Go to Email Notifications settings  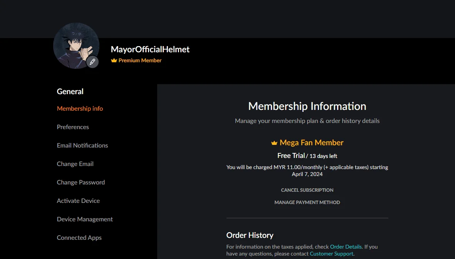click(x=82, y=146)
